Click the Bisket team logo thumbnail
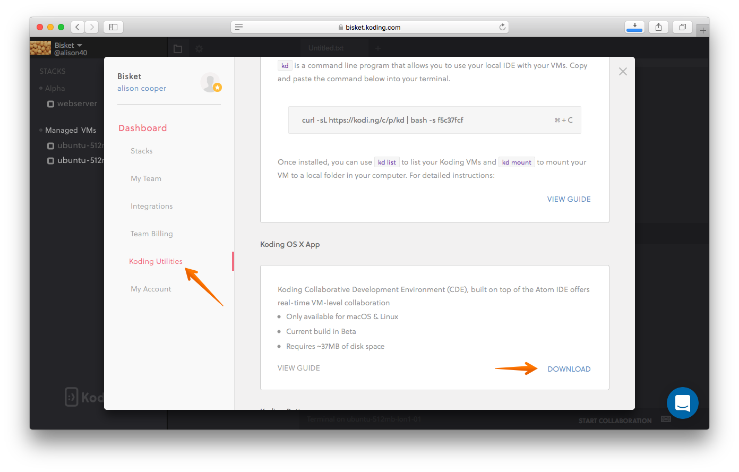The image size is (739, 472). pyautogui.click(x=40, y=48)
